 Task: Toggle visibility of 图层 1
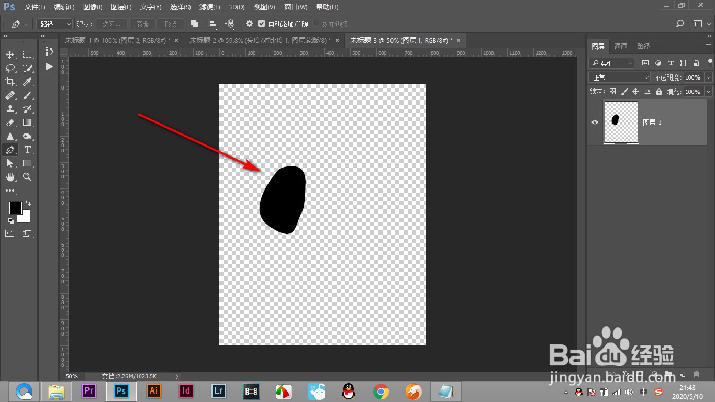595,122
